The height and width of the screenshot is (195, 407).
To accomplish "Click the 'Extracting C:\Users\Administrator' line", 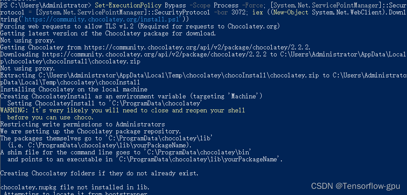I will [203, 76].
